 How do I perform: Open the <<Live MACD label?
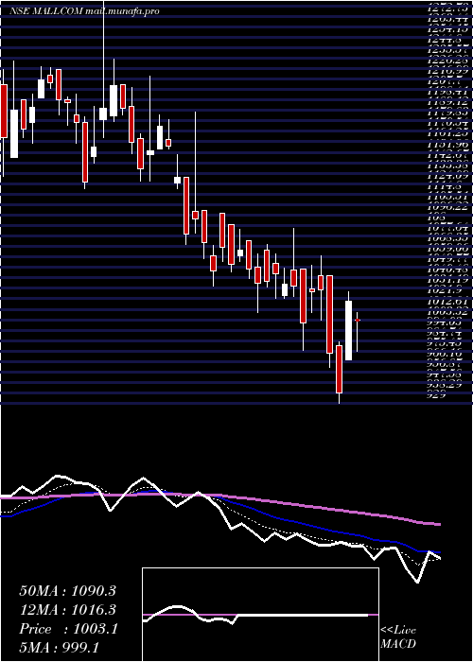(398, 637)
